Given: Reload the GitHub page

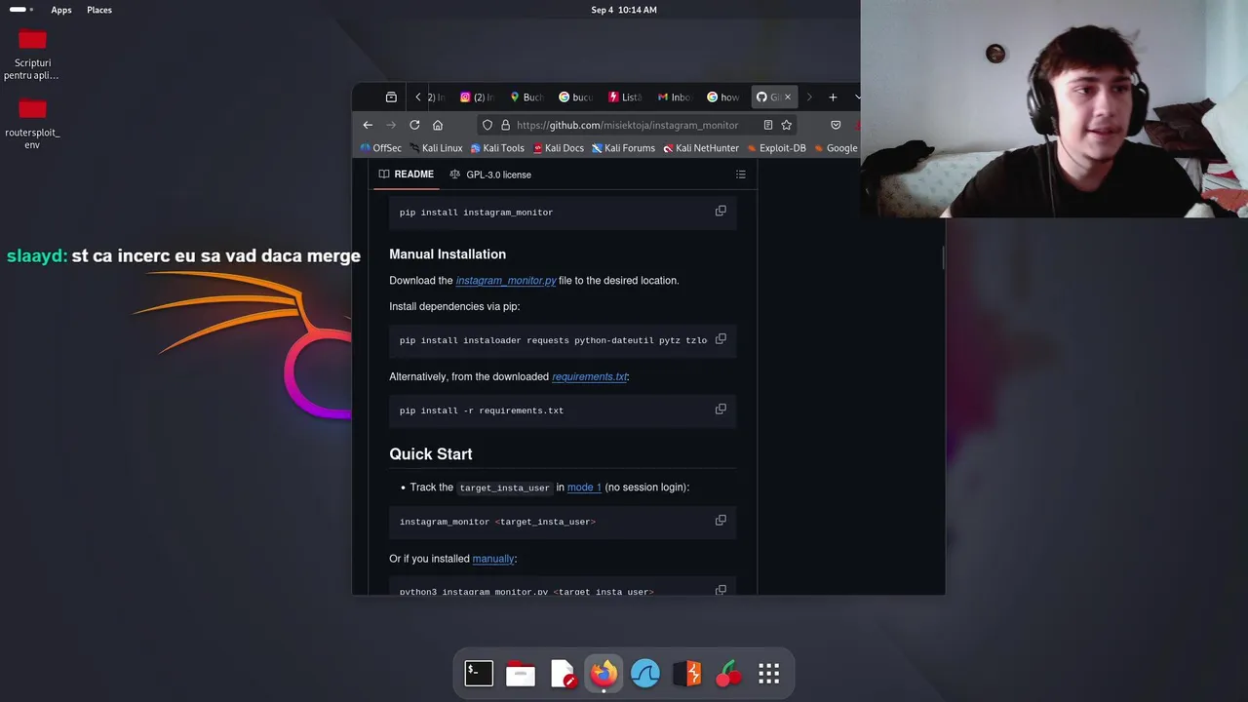Looking at the screenshot, I should tap(414, 125).
